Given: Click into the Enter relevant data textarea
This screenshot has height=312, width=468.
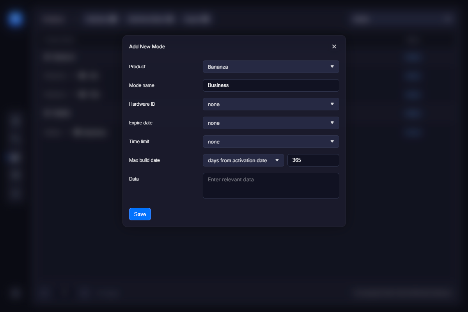Looking at the screenshot, I should 271,186.
